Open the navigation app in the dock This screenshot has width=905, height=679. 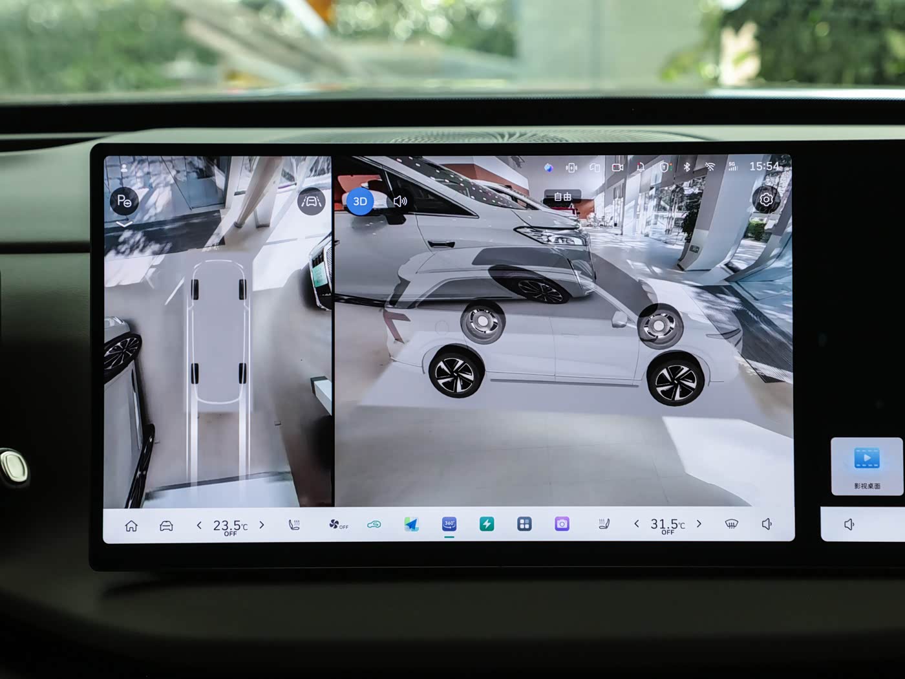[x=411, y=524]
